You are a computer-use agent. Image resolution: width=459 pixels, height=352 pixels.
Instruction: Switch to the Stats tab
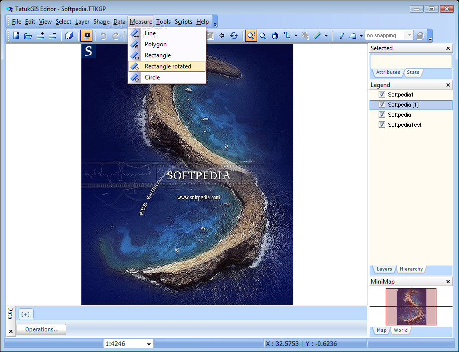coord(413,72)
